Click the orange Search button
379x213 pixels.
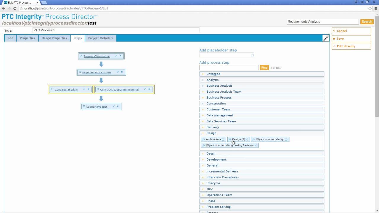(367, 22)
